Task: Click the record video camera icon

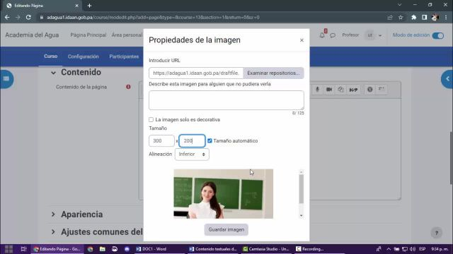Action: point(329,90)
